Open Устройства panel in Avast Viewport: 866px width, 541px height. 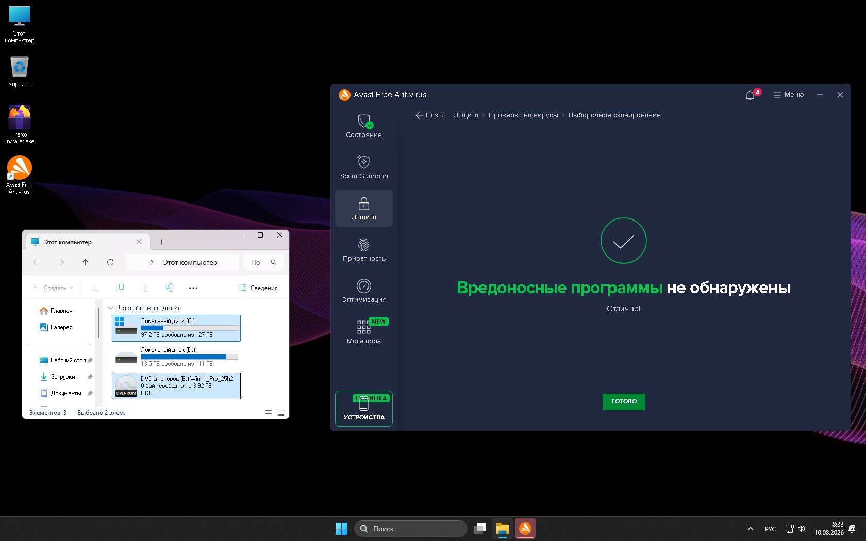pos(363,409)
